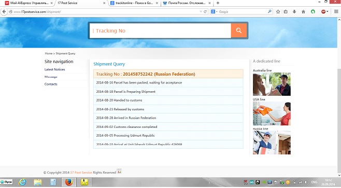Image resolution: width=341 pixels, height=188 pixels.
Task: Open File Explorer folder in taskbar
Action: [x=38, y=182]
